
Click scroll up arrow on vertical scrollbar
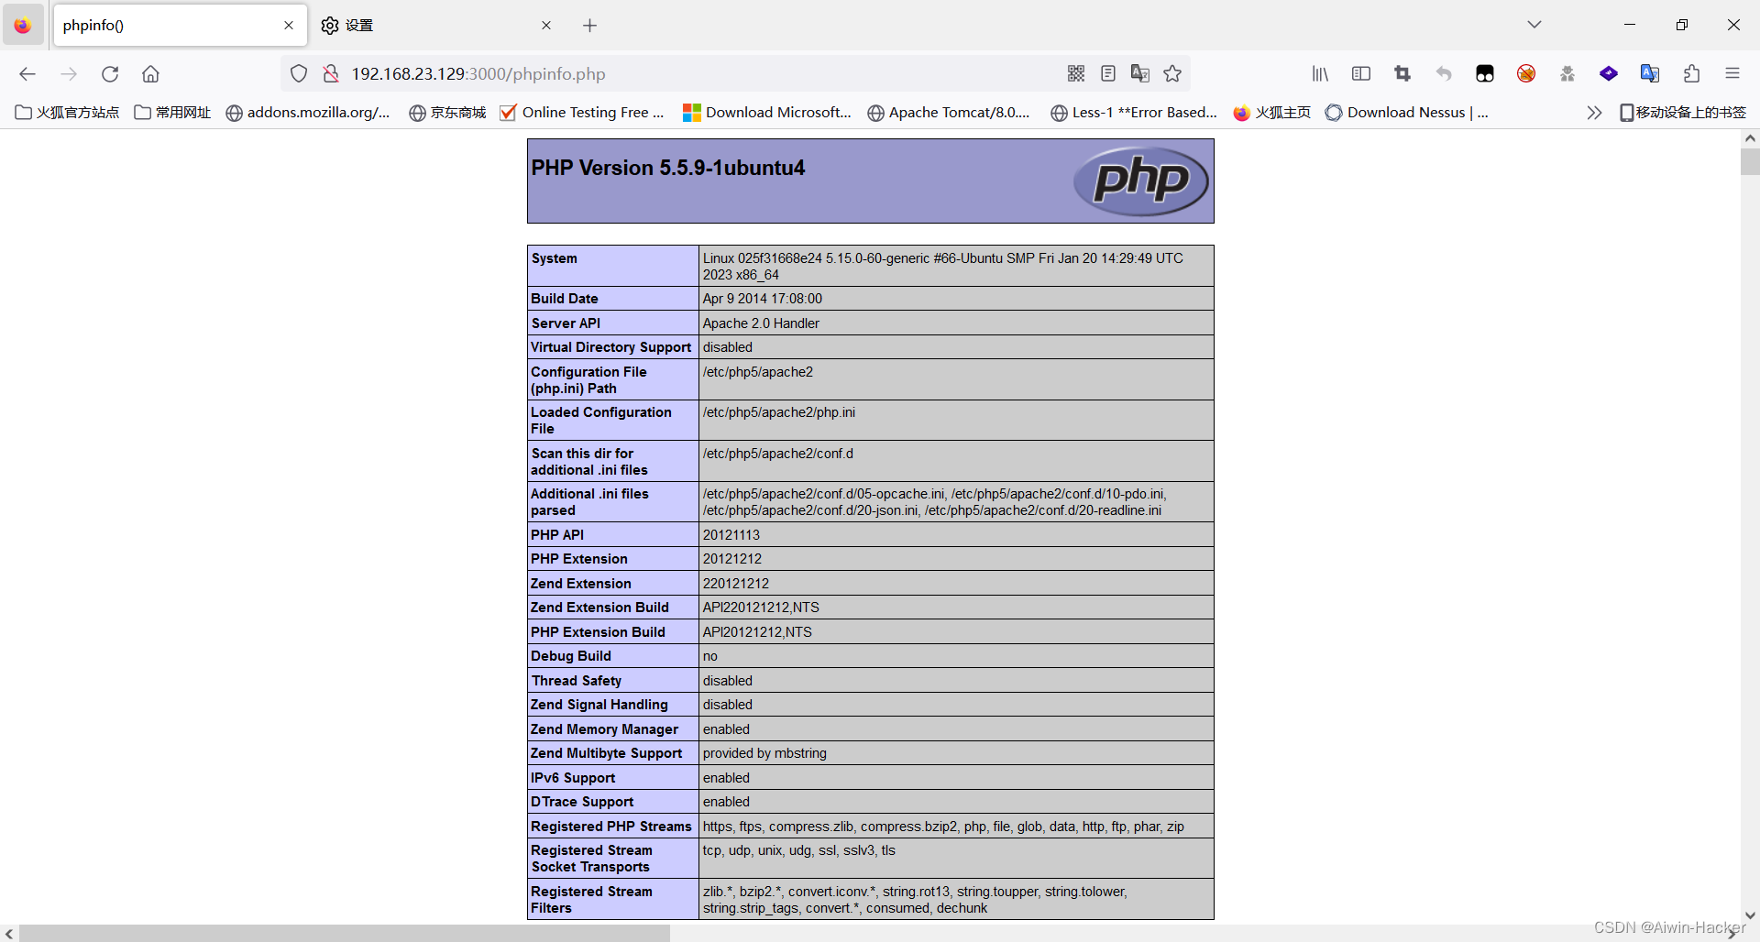pos(1750,139)
